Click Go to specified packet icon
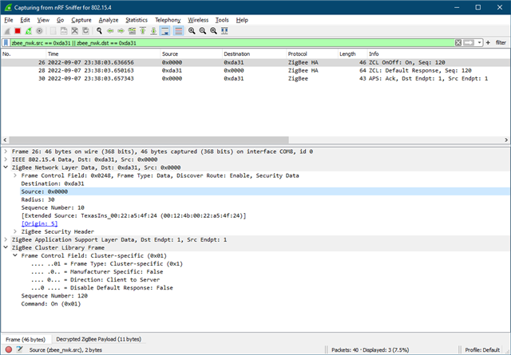 coord(132,31)
